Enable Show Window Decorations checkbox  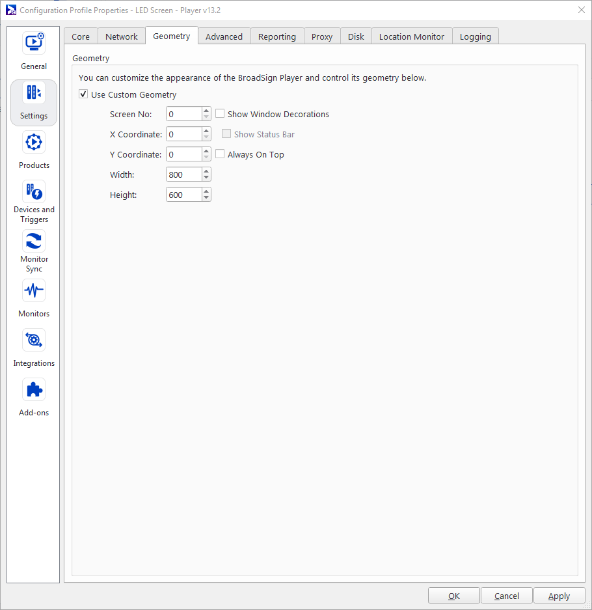pos(220,114)
